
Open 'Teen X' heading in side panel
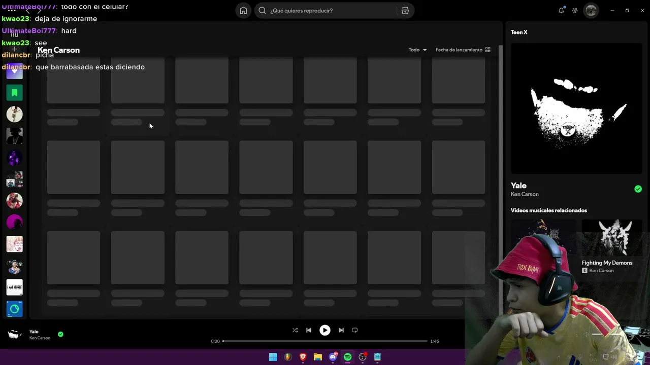(519, 32)
